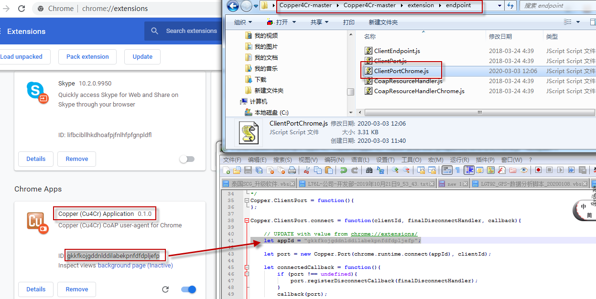Click the Update button in Extensions
This screenshot has width=596, height=299.
(x=142, y=56)
